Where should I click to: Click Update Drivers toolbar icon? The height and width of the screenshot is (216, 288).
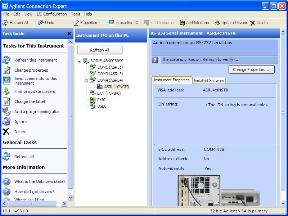click(x=217, y=23)
